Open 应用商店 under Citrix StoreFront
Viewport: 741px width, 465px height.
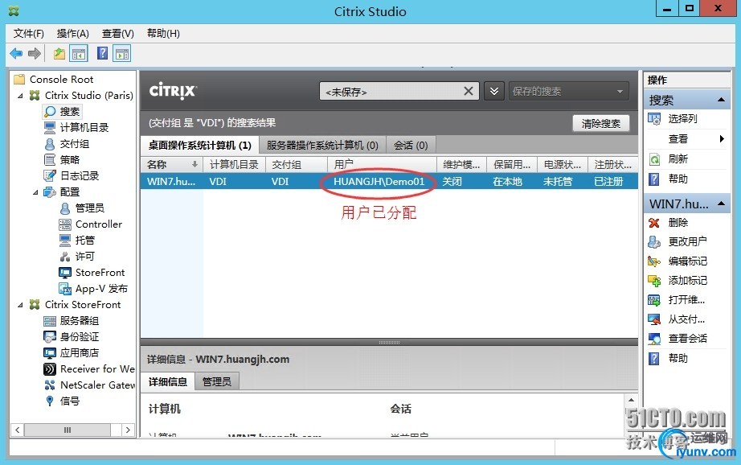point(79,353)
